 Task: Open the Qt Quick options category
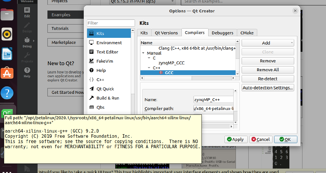pos(105,89)
